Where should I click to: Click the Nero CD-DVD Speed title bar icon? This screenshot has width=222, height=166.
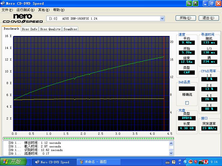click(x=3, y=3)
